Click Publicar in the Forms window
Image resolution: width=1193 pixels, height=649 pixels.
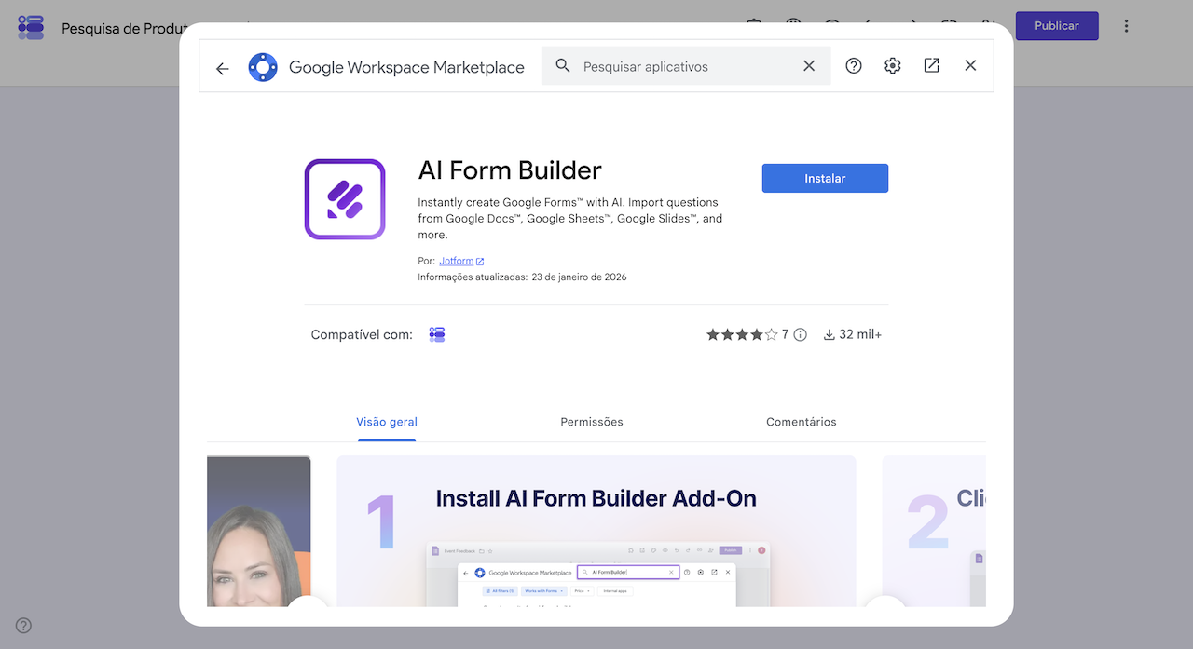(1057, 25)
